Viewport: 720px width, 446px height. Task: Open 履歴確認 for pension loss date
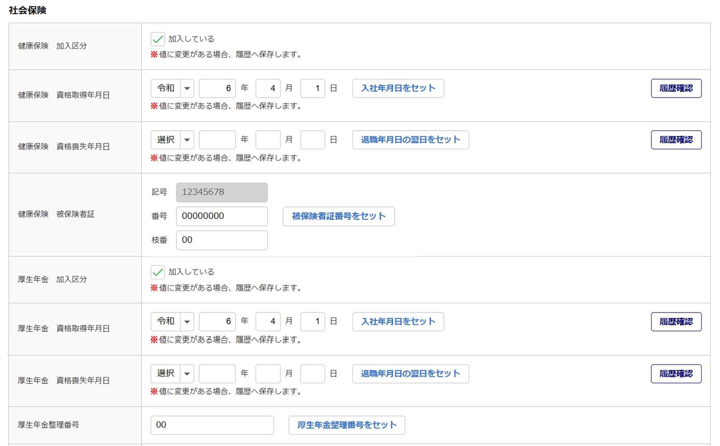point(676,373)
